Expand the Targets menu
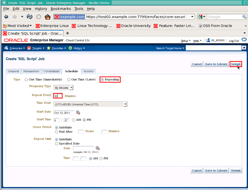 point(36,48)
